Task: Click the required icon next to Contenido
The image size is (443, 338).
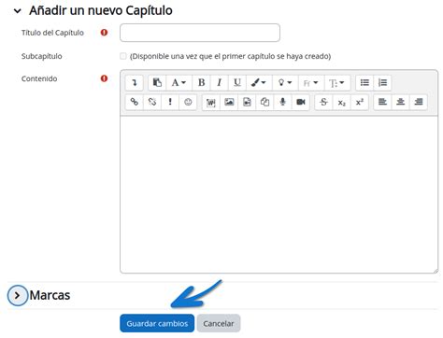Action: [x=104, y=78]
